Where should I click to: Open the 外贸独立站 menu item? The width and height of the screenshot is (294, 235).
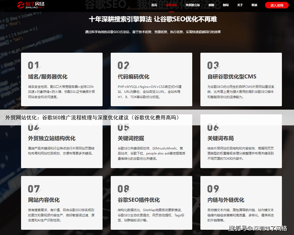pyautogui.click(x=192, y=5)
